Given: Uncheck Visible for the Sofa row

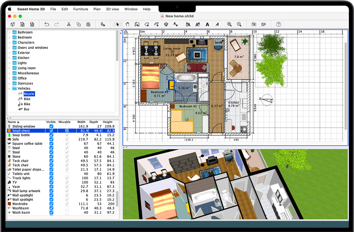Looking at the screenshot, I should click(51, 139).
